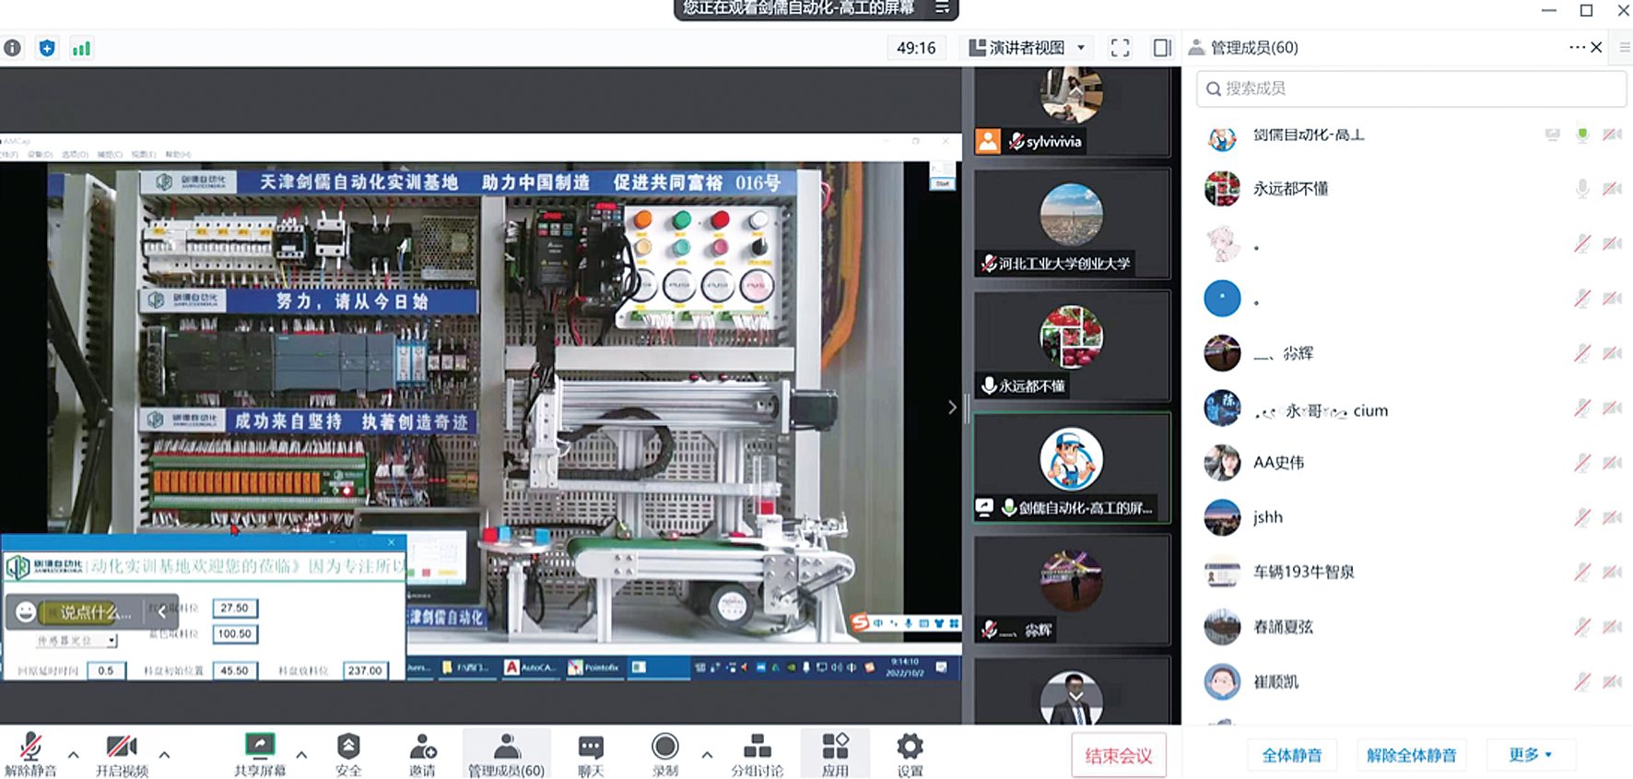The image size is (1633, 779).
Task: Click the 邀请 invite icon
Action: (423, 754)
